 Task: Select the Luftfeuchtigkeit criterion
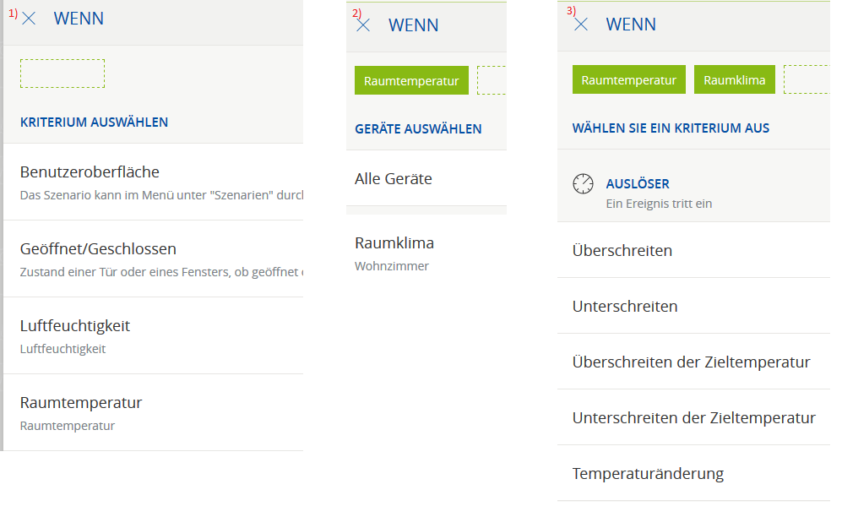pyautogui.click(x=75, y=326)
